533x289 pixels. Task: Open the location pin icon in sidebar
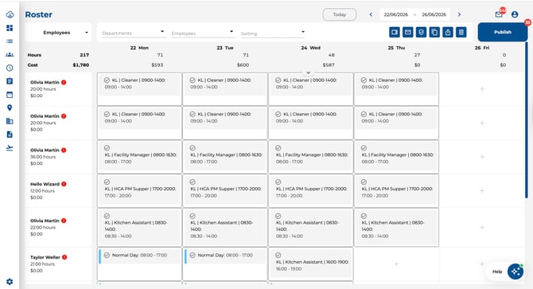pos(10,107)
